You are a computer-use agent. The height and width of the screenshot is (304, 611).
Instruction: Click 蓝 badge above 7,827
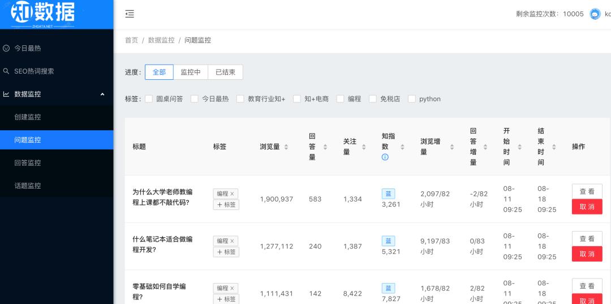[388, 288]
